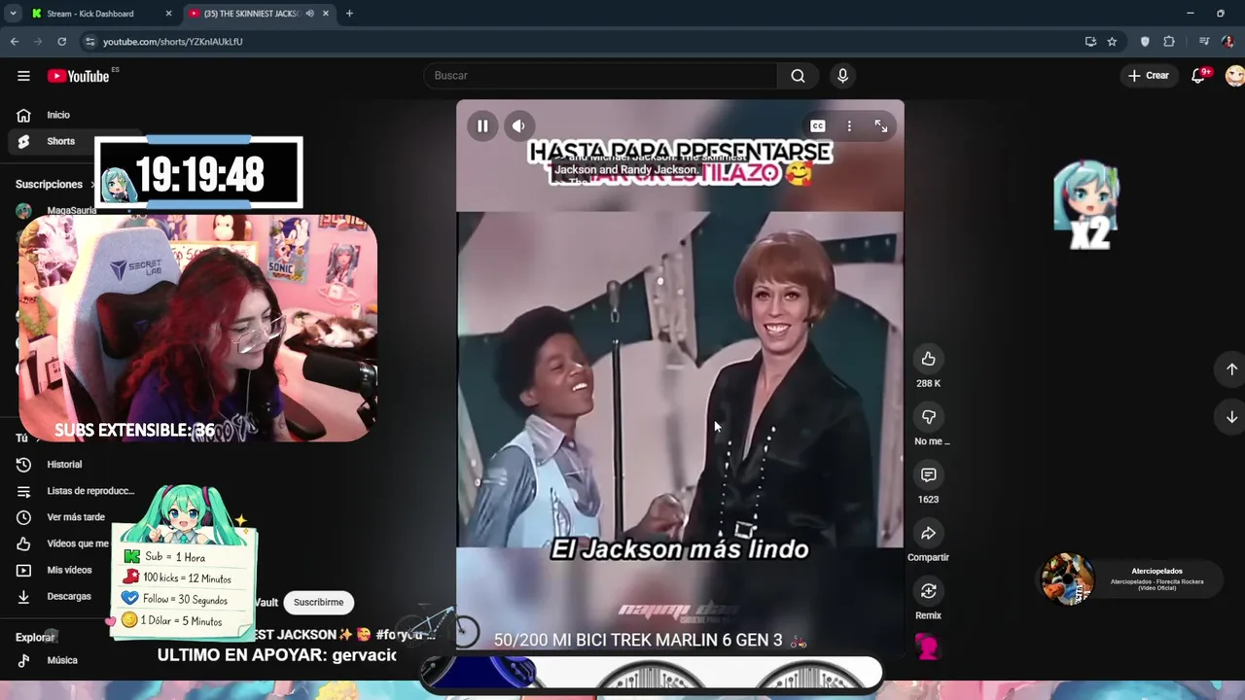Go to the next Short

1231,417
